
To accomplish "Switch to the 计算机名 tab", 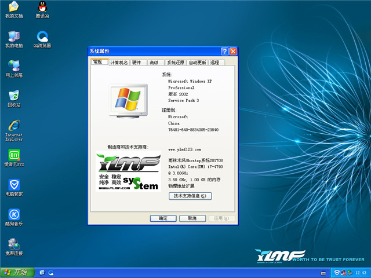I will 119,63.
